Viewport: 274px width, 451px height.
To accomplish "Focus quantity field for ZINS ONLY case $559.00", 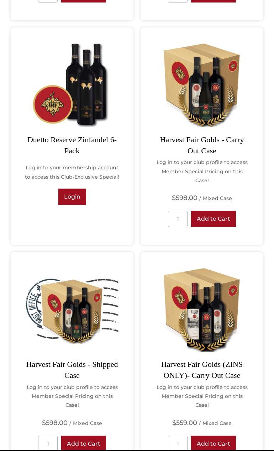I will click(178, 443).
